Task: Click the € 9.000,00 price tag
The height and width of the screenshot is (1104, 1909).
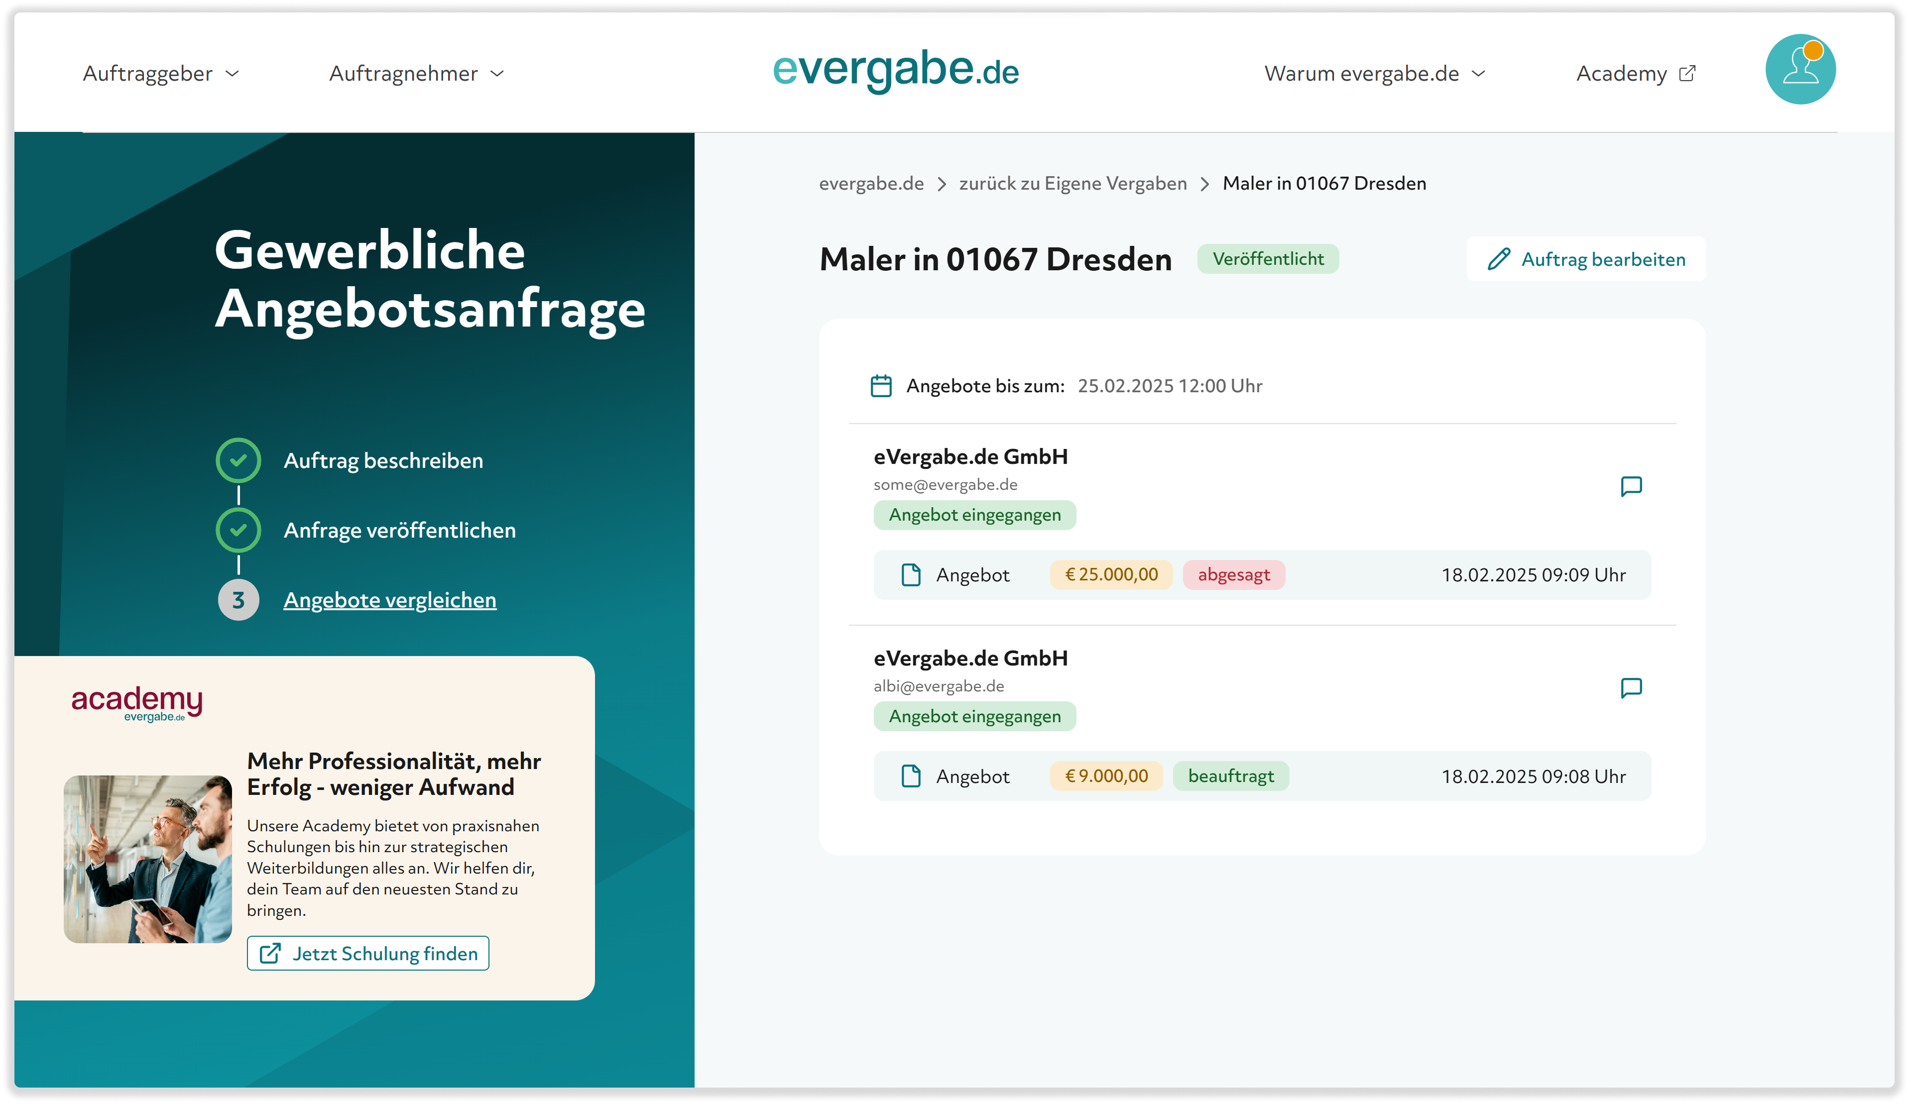Action: [1106, 776]
